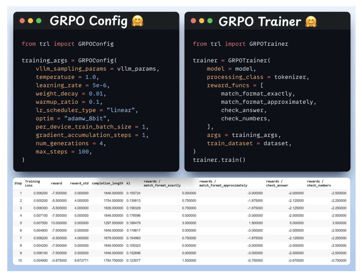The width and height of the screenshot is (362, 279).
Task: Click the red dot on GRPO Config window
Action: pos(22,21)
